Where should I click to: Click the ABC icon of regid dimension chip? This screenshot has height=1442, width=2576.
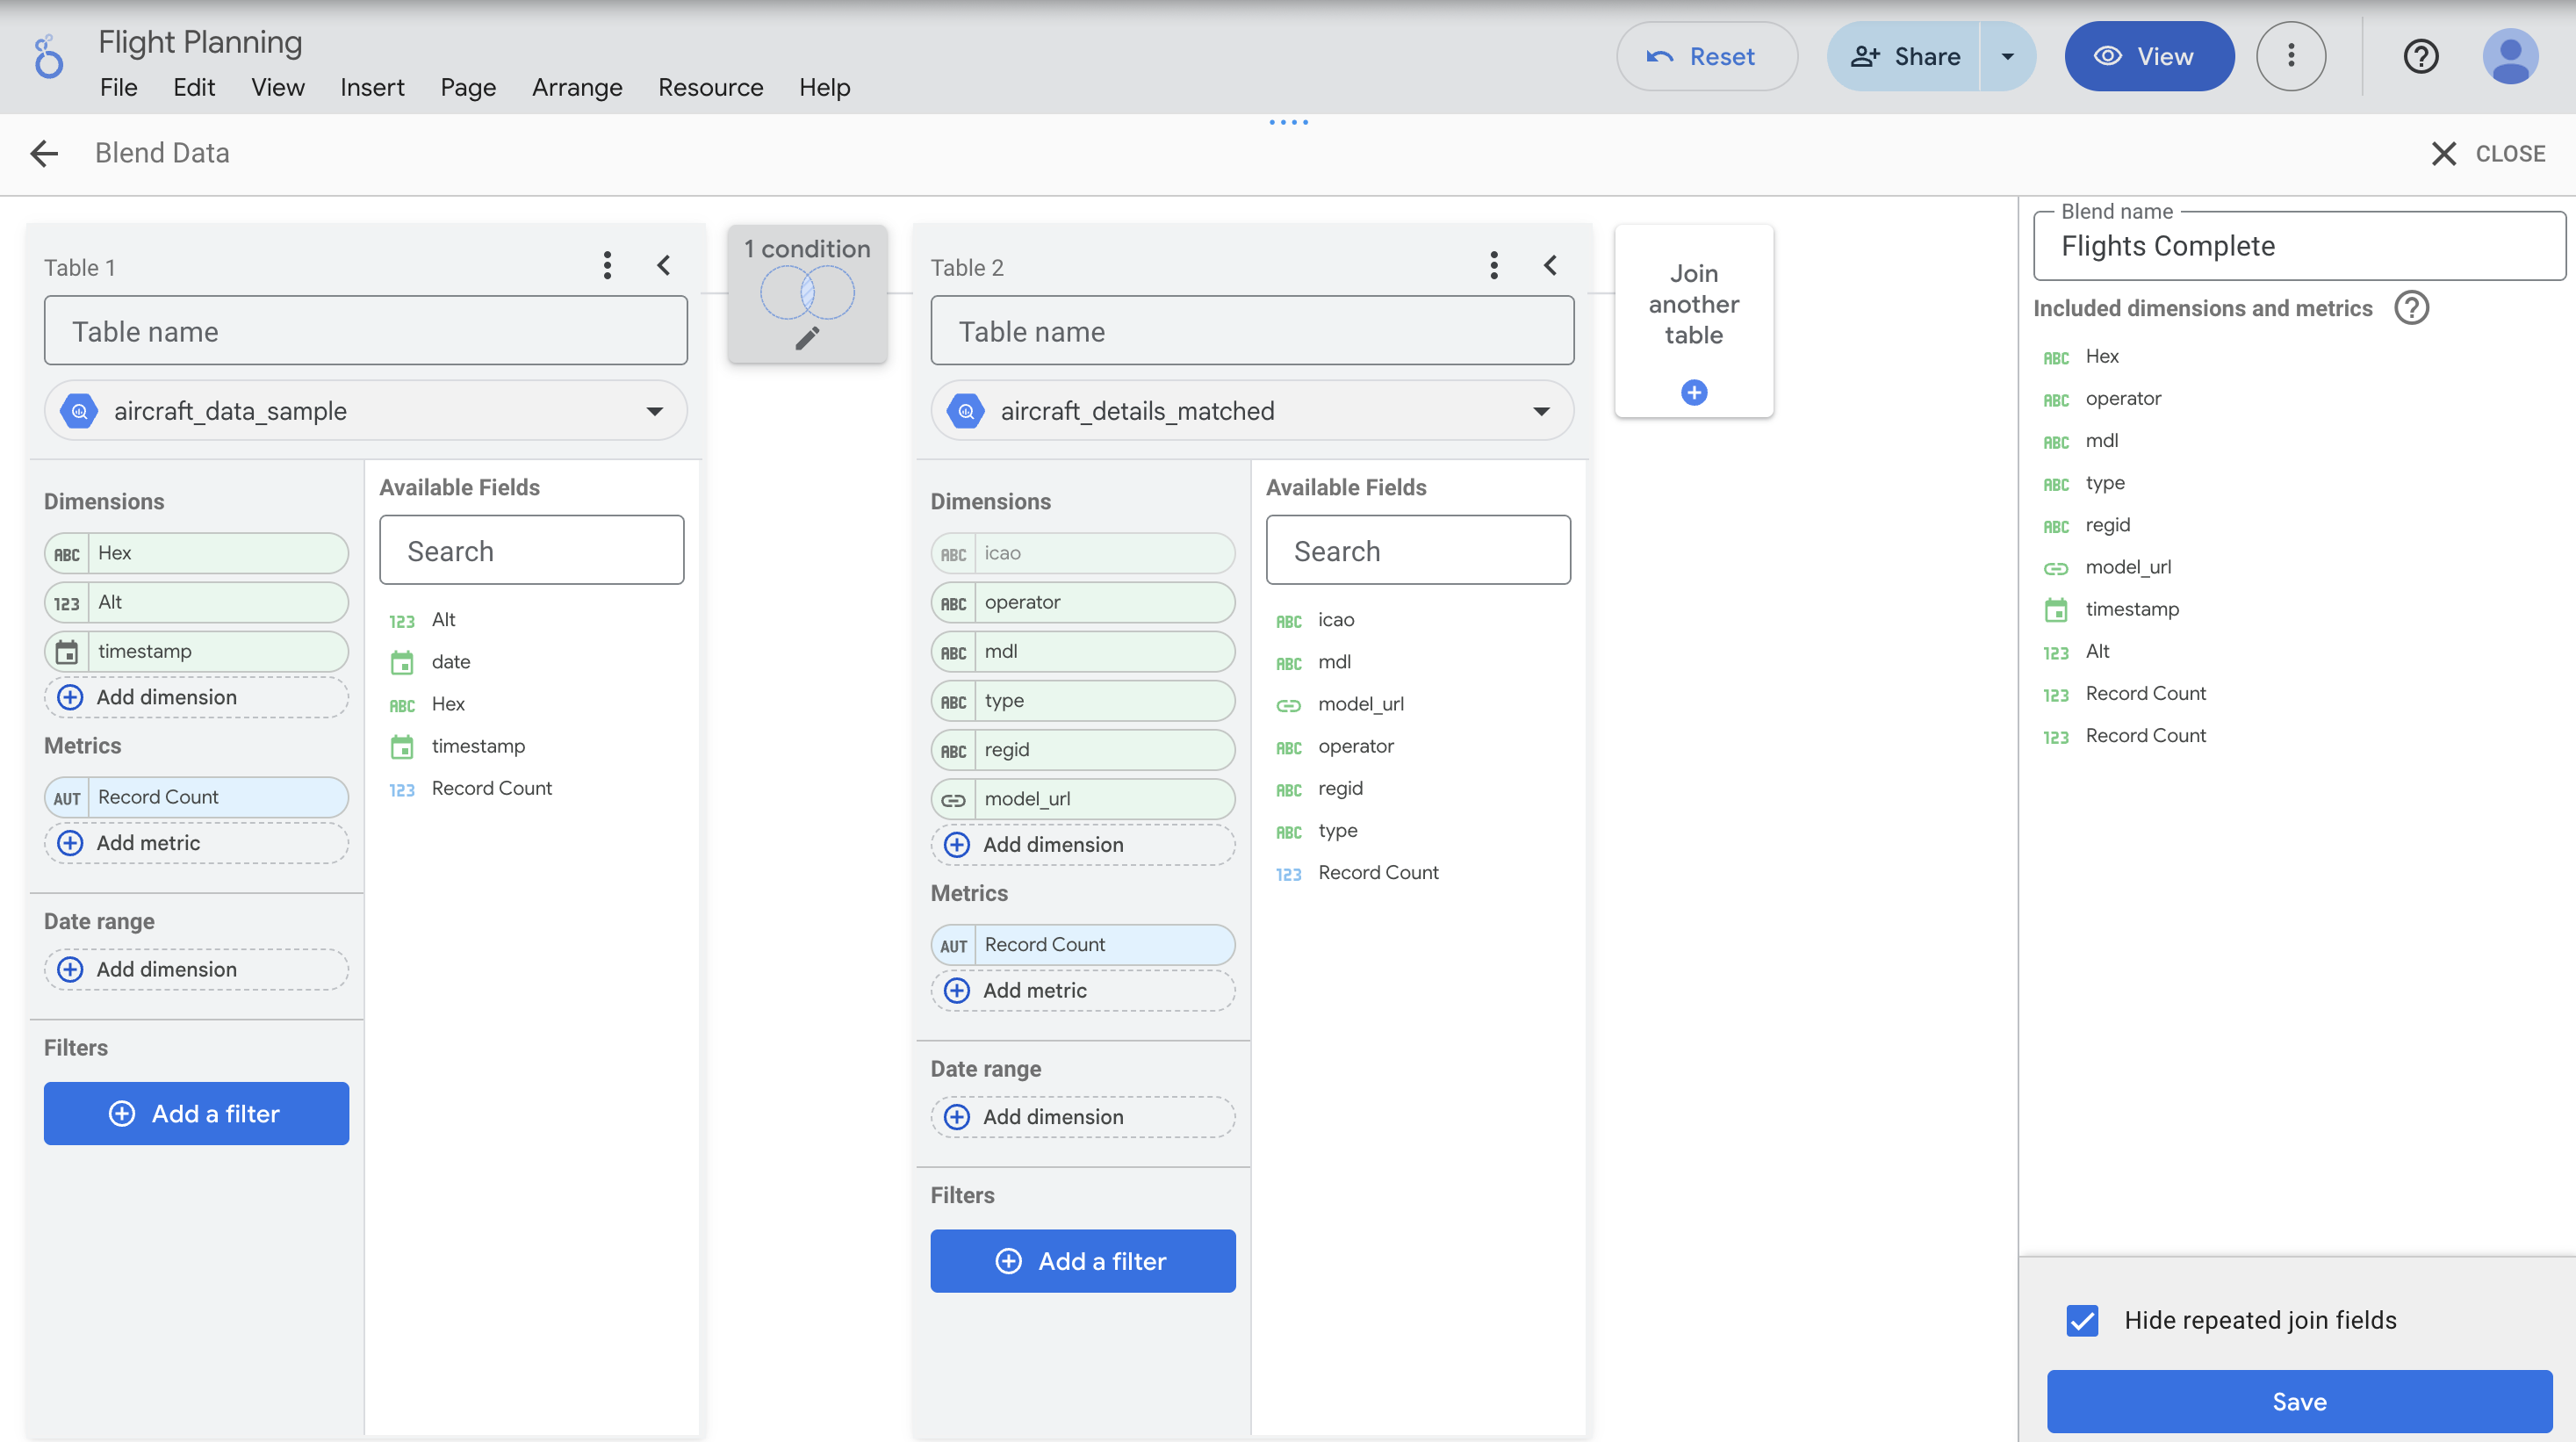tap(954, 751)
